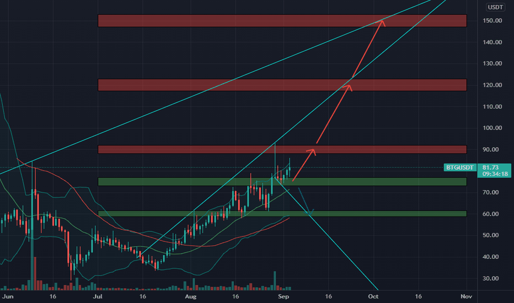This screenshot has height=303, width=514.
Task: Click the Jul date label
Action: pyautogui.click(x=98, y=296)
